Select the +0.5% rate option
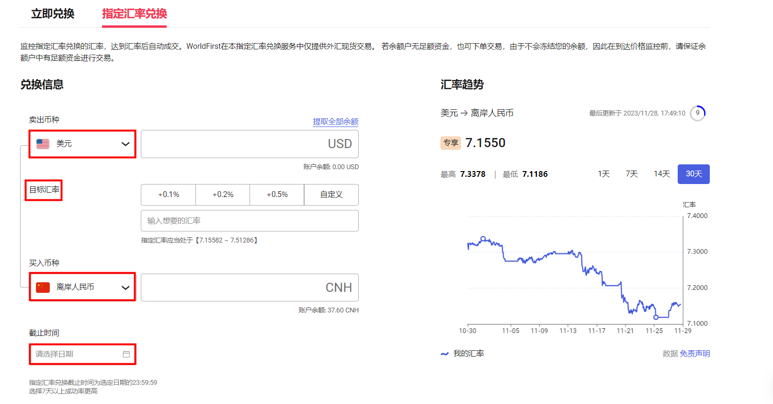 [x=277, y=195]
